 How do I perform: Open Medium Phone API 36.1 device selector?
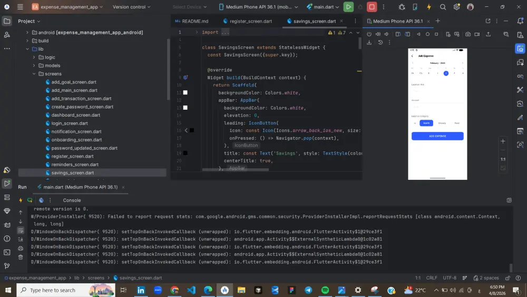coord(258,7)
